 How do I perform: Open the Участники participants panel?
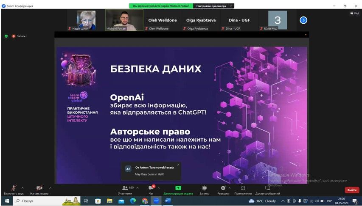(125, 188)
